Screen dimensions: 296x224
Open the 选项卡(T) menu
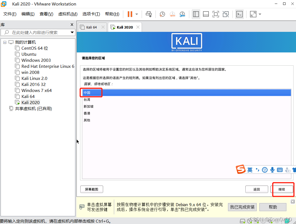point(91,14)
